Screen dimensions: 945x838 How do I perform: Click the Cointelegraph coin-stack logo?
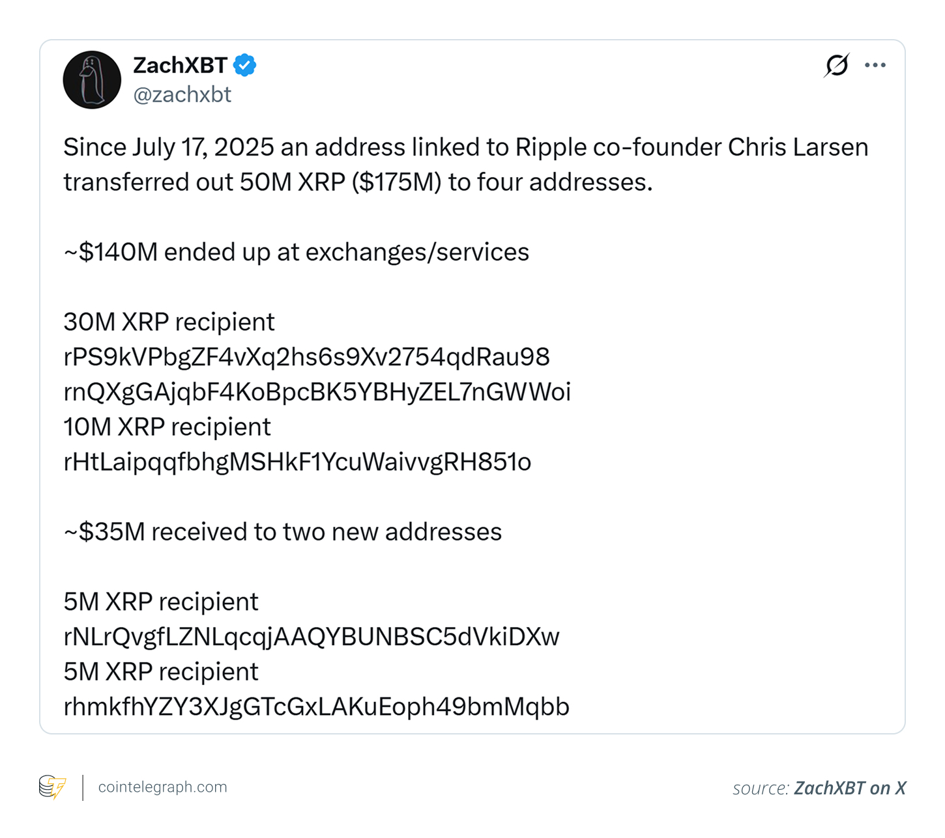(x=51, y=787)
